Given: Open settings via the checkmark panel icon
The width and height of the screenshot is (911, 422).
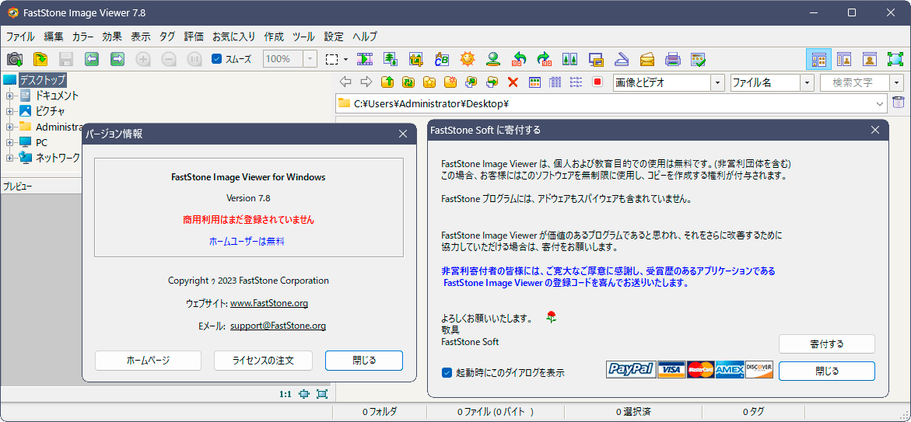Looking at the screenshot, I should pos(698,58).
